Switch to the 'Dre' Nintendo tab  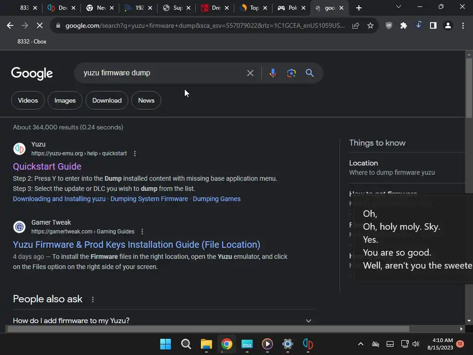tap(216, 8)
